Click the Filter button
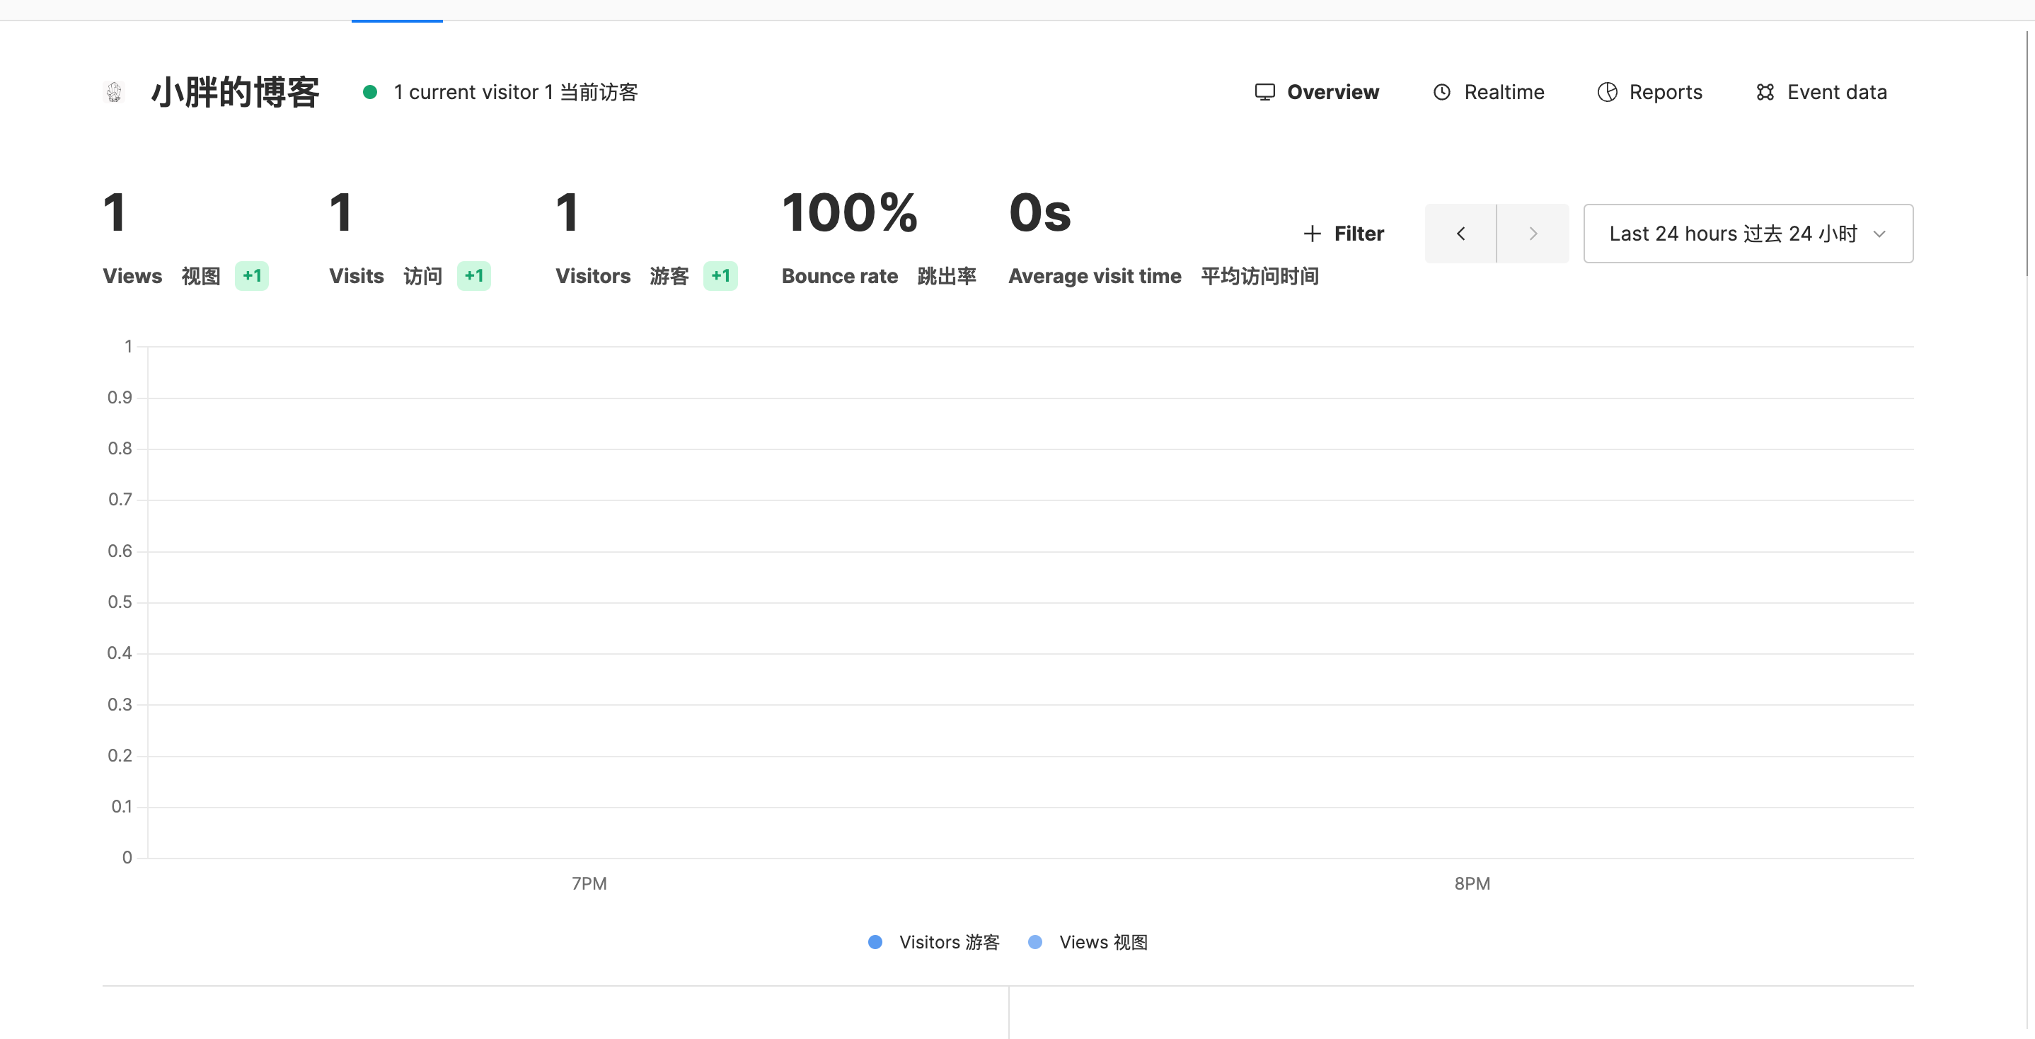2035x1039 pixels. tap(1358, 233)
